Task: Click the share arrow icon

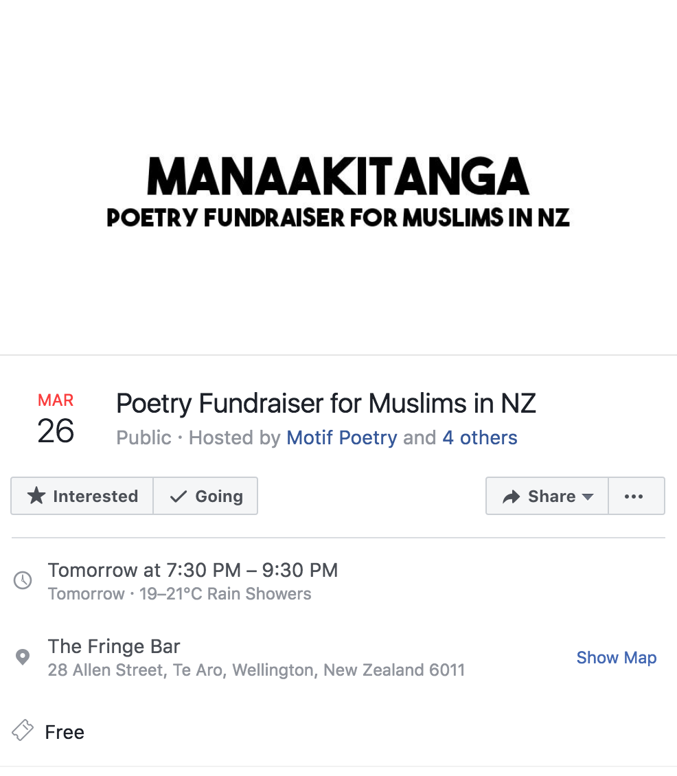Action: [511, 497]
